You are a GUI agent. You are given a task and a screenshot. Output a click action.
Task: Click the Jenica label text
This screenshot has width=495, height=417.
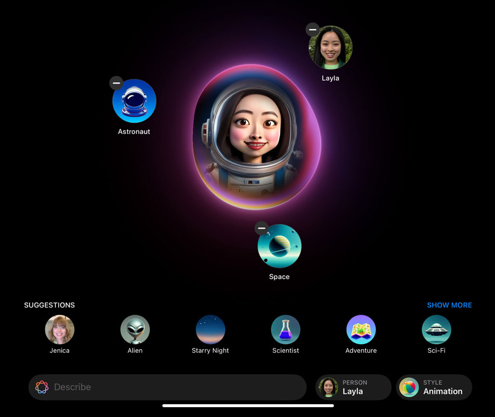(x=60, y=351)
